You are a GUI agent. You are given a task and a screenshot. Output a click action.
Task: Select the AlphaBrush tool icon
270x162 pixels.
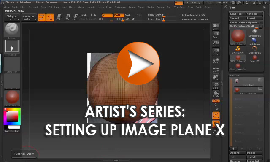tap(254, 41)
